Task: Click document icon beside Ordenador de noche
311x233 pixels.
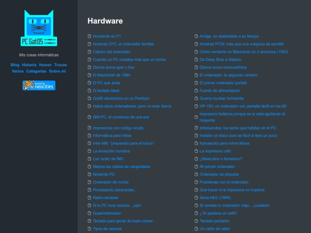Action: 89,182
